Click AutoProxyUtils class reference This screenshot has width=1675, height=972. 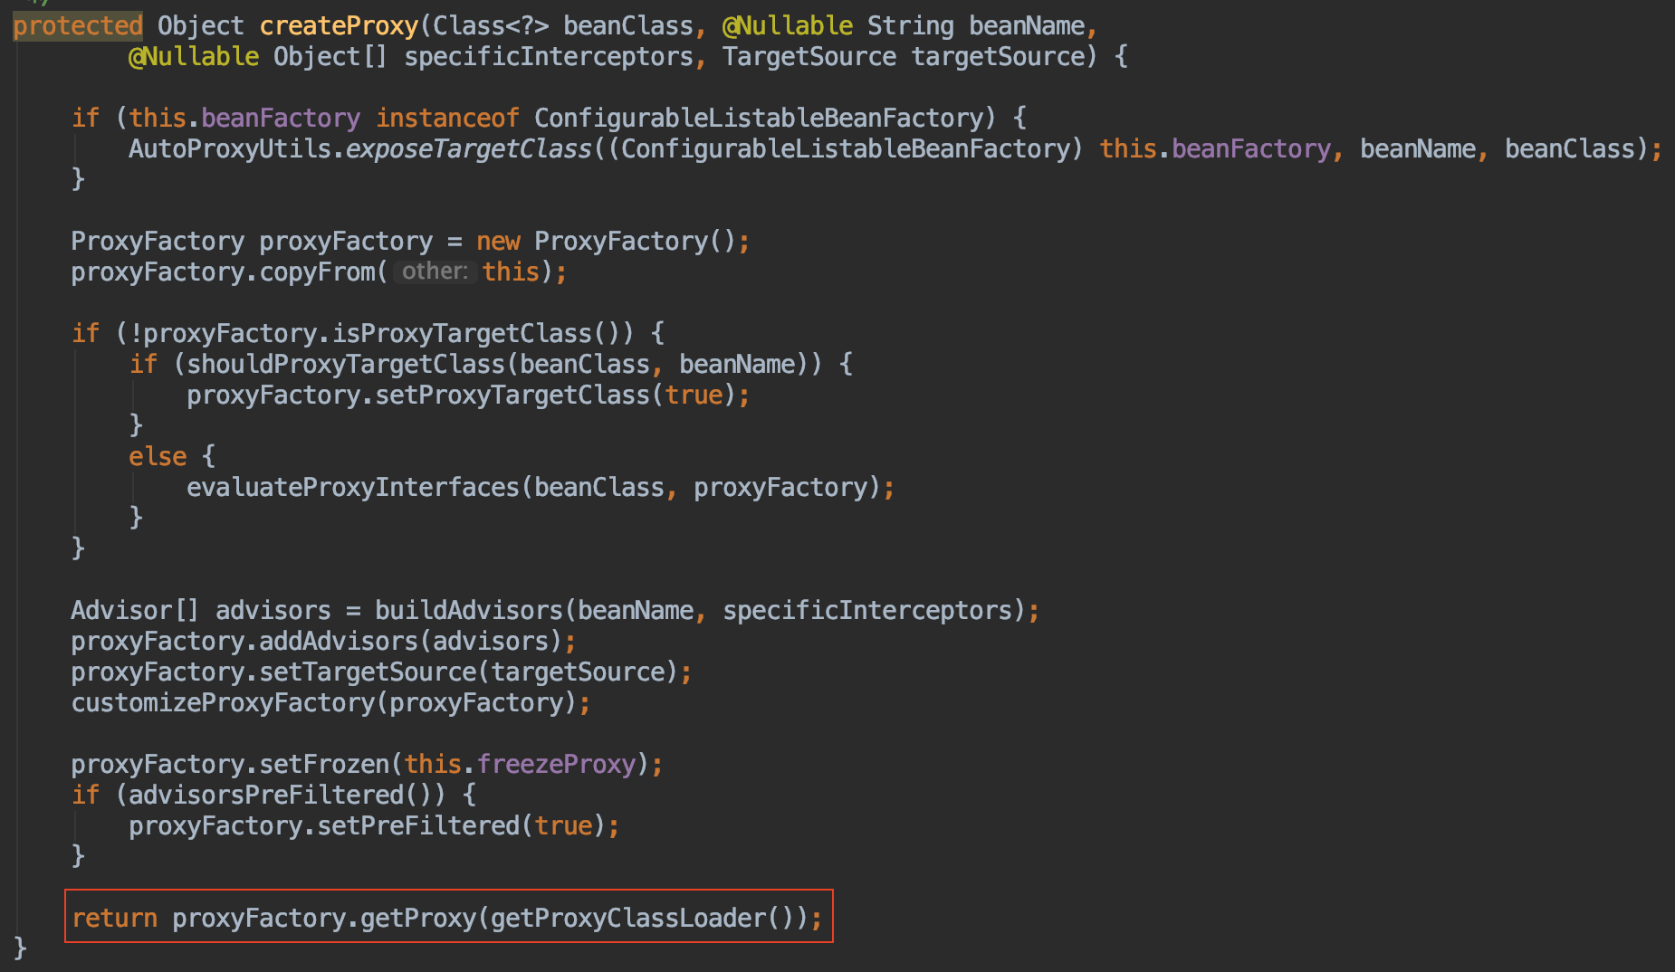[230, 149]
